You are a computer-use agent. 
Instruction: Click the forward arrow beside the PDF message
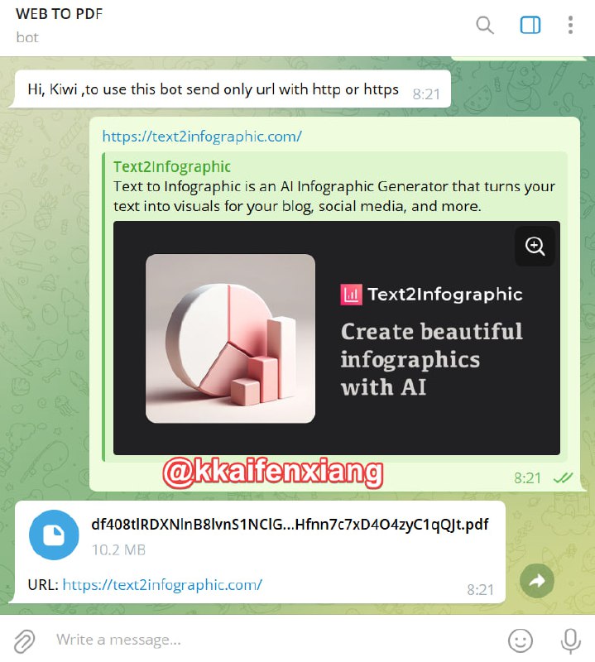tap(537, 581)
